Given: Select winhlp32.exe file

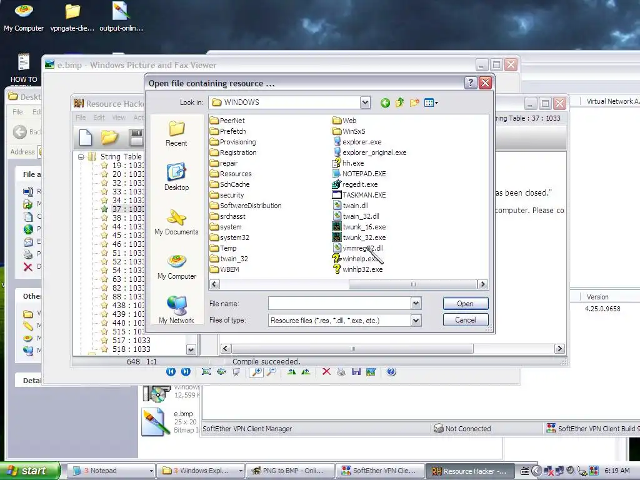Looking at the screenshot, I should (357, 269).
